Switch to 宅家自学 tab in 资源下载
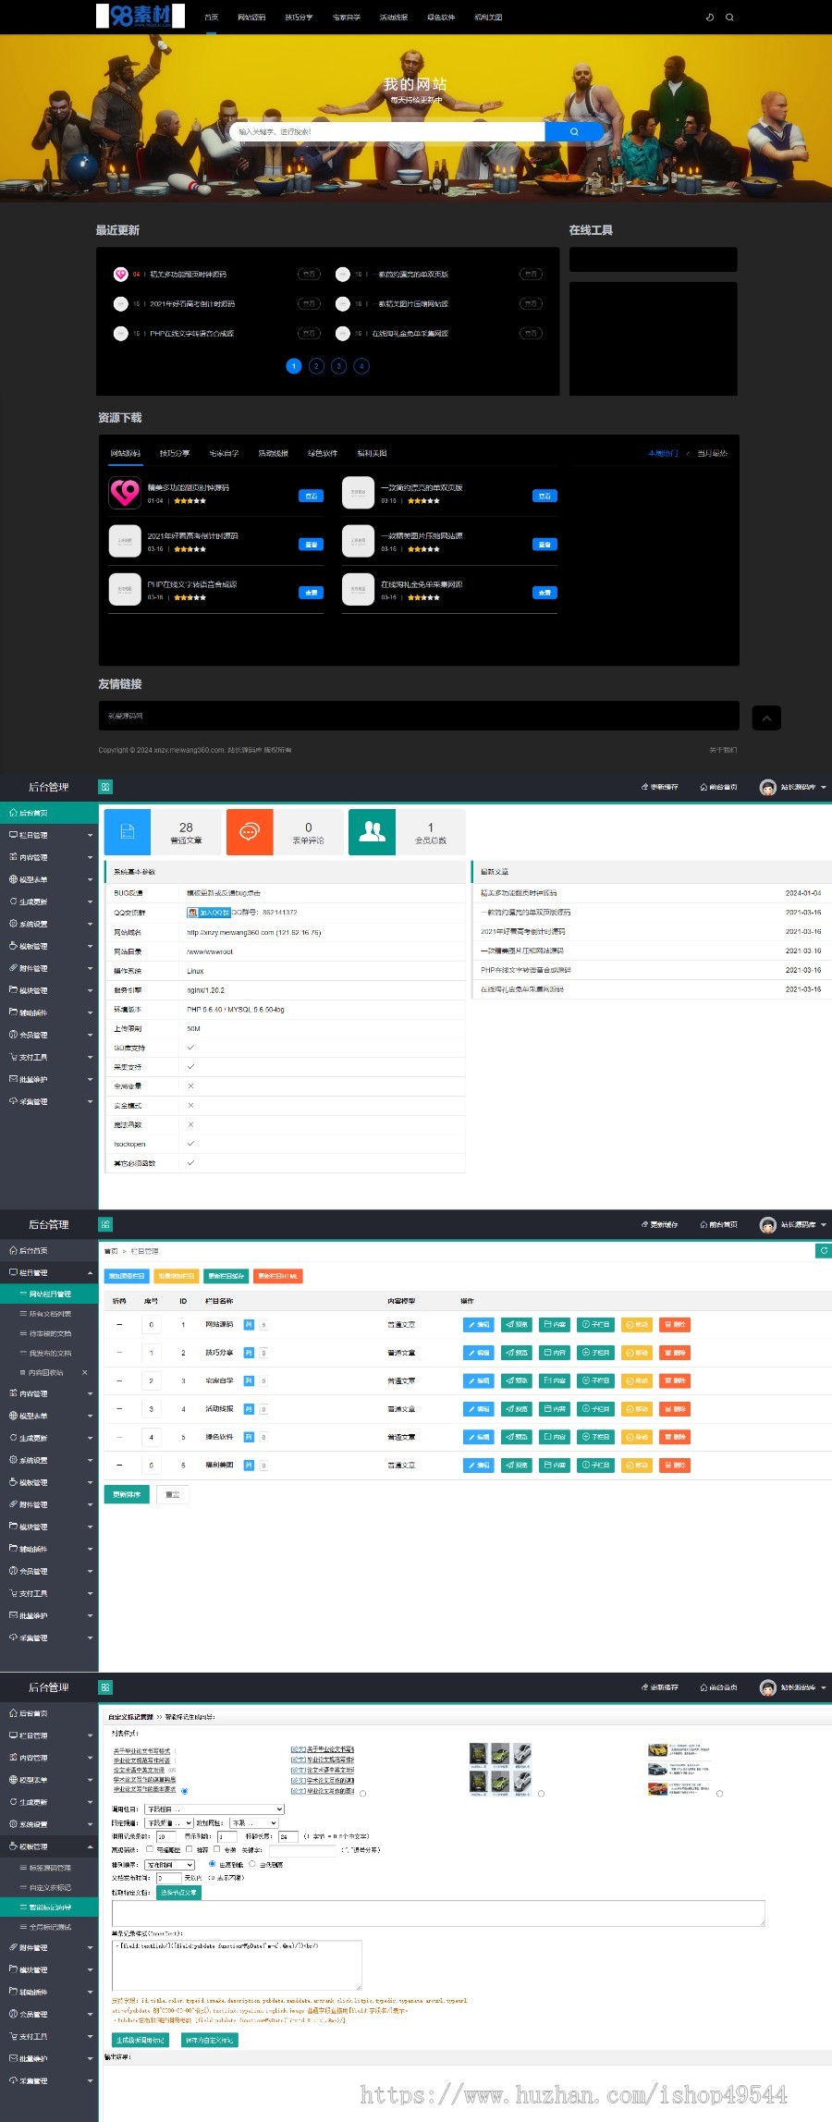Screen dimensions: 832x2122 [x=224, y=453]
